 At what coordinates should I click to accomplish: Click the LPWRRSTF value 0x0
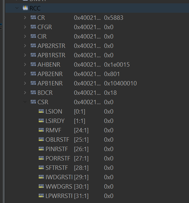point(108,196)
